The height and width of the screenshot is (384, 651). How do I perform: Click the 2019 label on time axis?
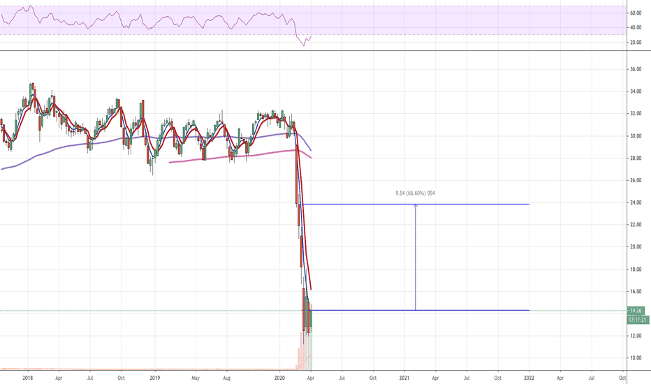155,378
